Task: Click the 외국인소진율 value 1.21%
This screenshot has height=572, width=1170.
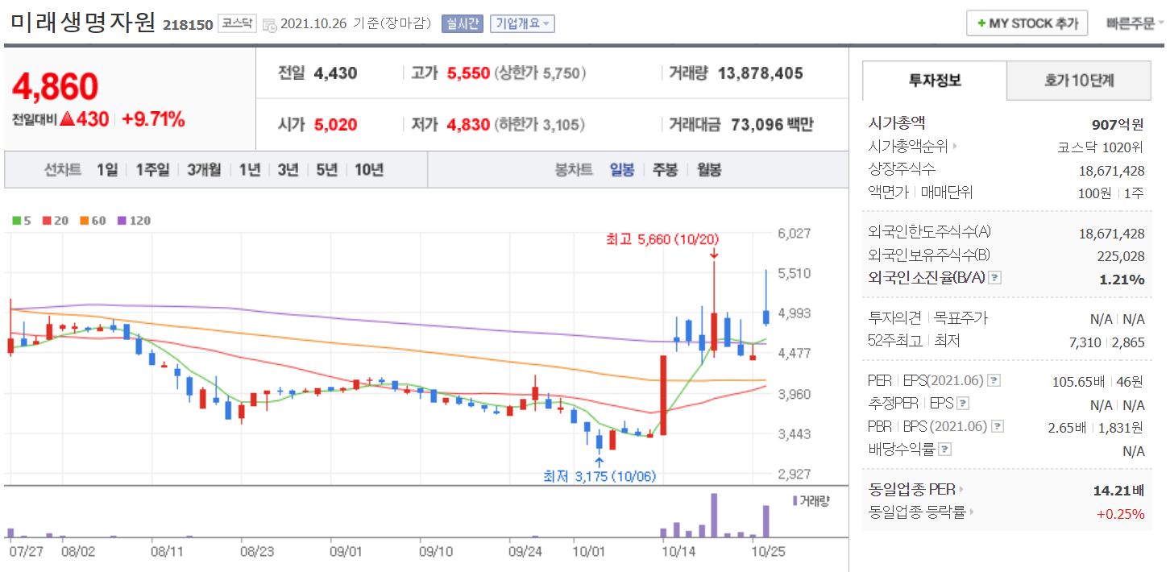Action: [1122, 279]
